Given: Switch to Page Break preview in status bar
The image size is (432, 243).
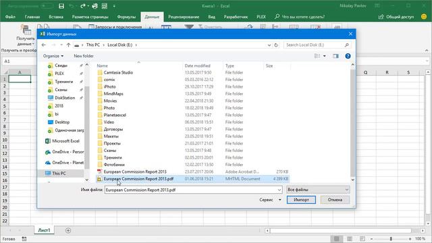Looking at the screenshot, I should pyautogui.click(x=362, y=238).
